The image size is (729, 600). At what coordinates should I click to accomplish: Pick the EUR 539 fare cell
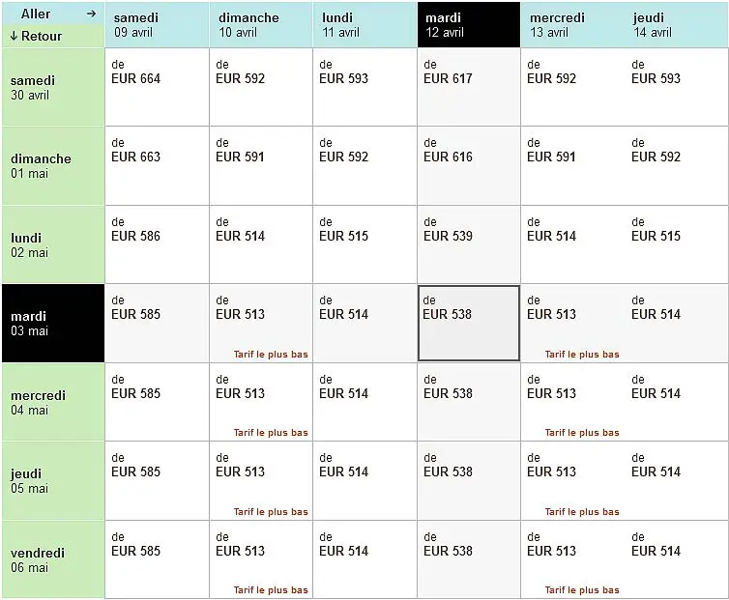point(468,244)
